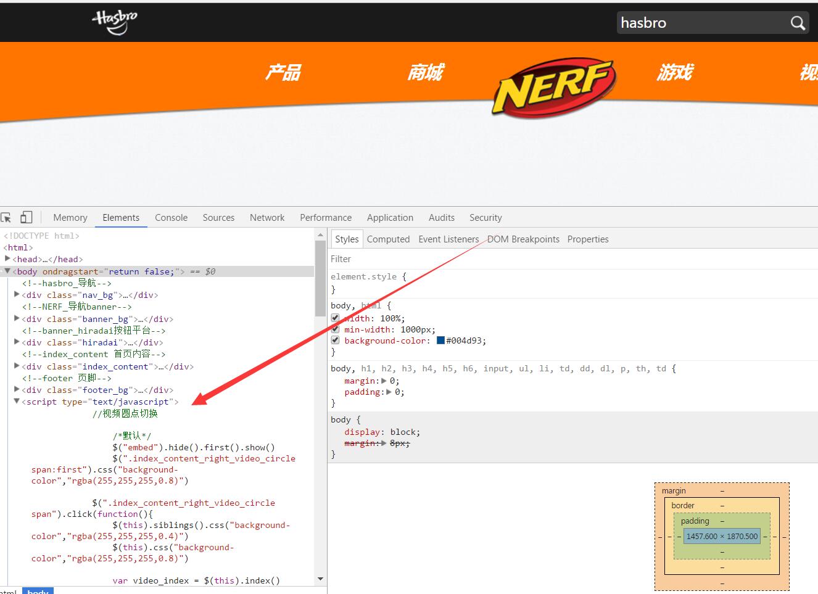Select the <!DOCTYPE html> line
This screenshot has width=818, height=594.
[41, 236]
